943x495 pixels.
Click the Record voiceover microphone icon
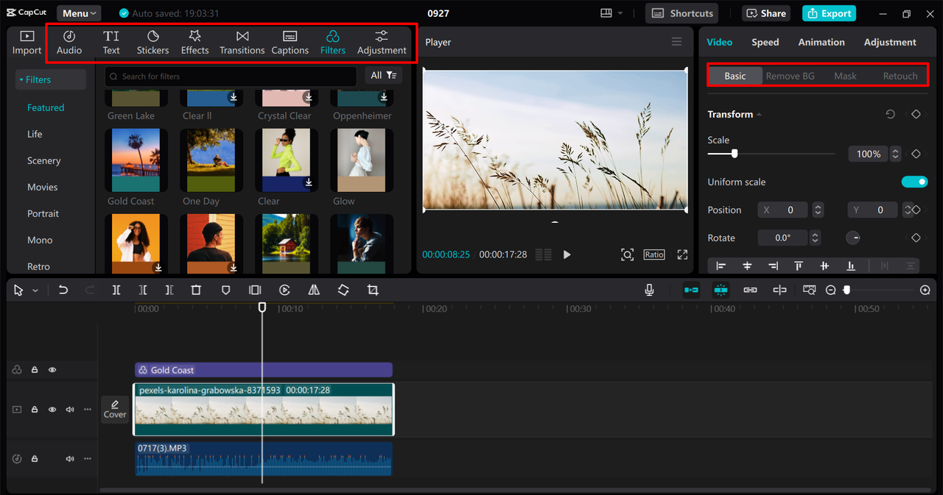649,291
